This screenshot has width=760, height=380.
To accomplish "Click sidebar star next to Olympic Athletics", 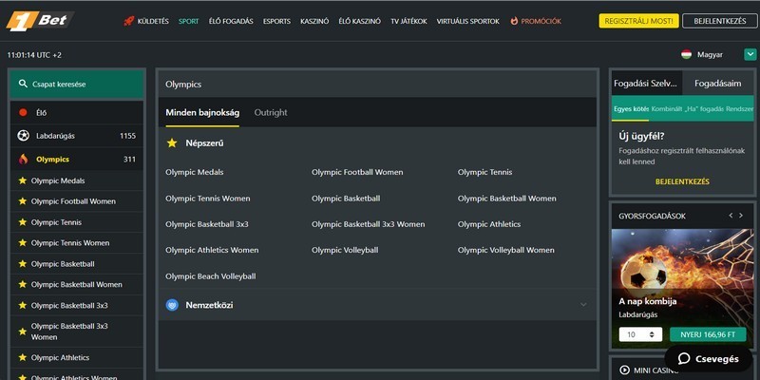I will click(x=22, y=357).
